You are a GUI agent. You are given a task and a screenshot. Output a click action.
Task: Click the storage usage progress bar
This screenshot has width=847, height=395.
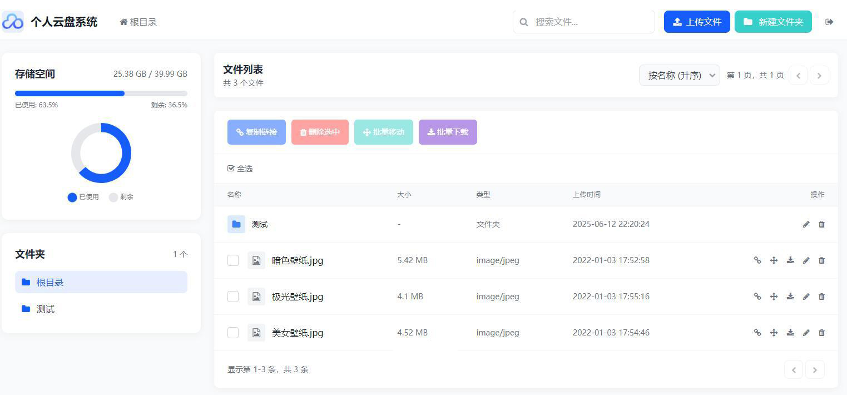101,93
